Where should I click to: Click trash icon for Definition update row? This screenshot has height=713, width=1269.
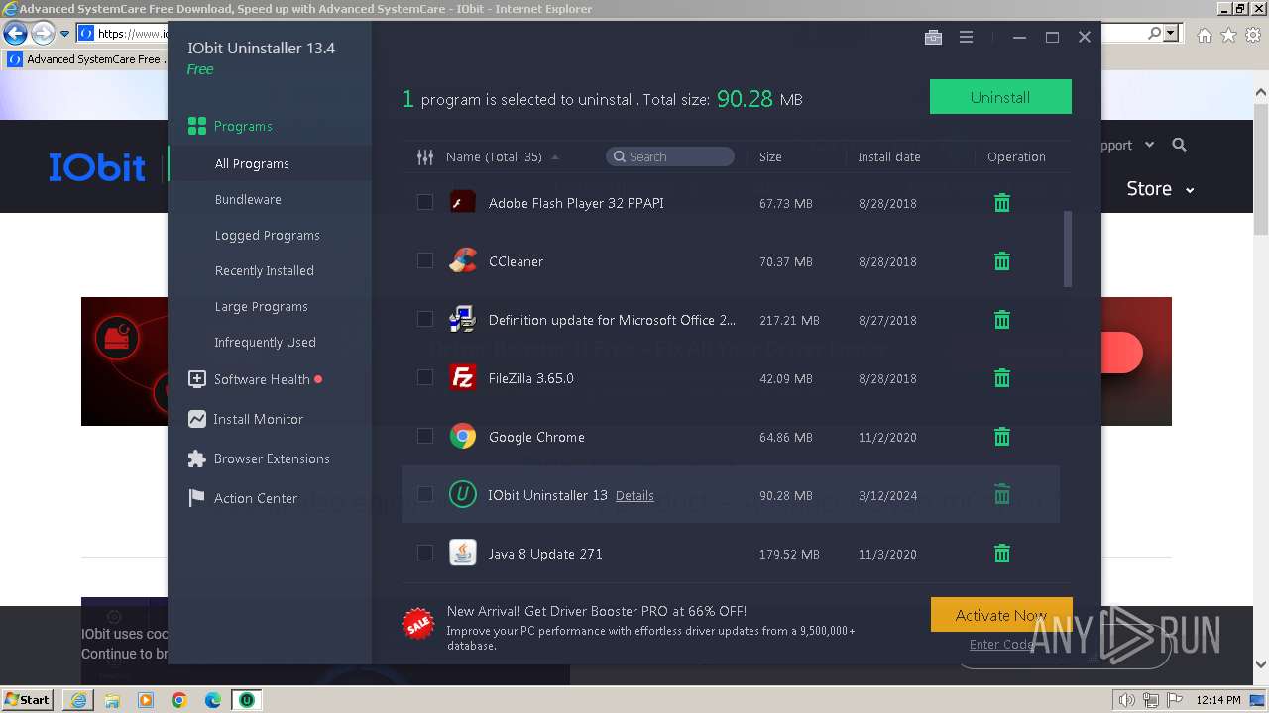point(1002,320)
